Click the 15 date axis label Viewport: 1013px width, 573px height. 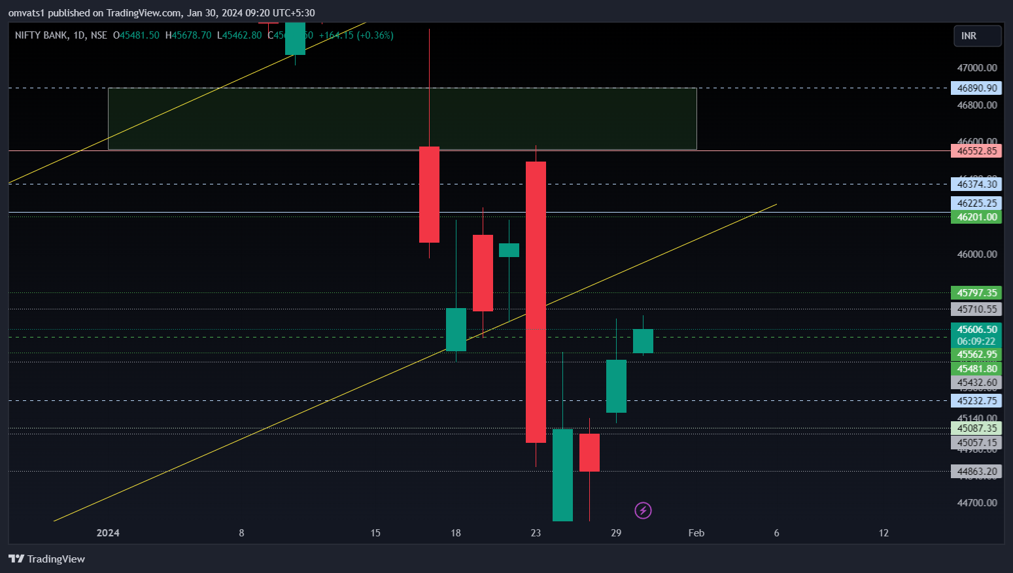point(375,533)
